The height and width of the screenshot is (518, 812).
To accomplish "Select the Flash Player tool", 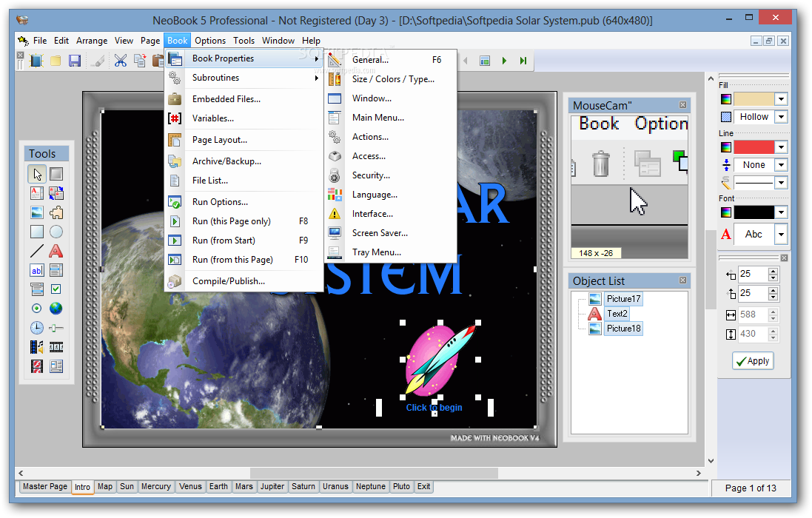I will pyautogui.click(x=37, y=366).
